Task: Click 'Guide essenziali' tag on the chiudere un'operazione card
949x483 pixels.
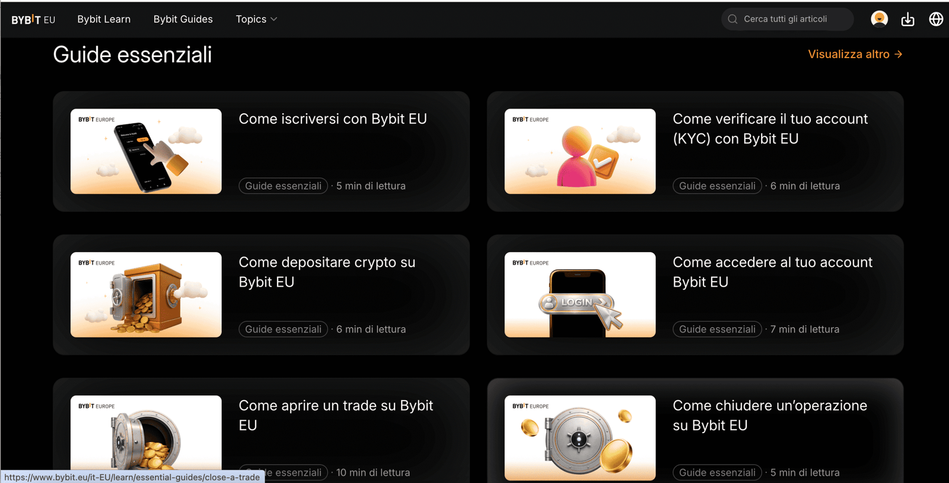Action: 717,473
